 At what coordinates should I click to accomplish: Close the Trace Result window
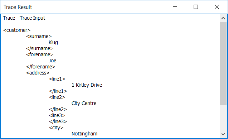[217, 7]
